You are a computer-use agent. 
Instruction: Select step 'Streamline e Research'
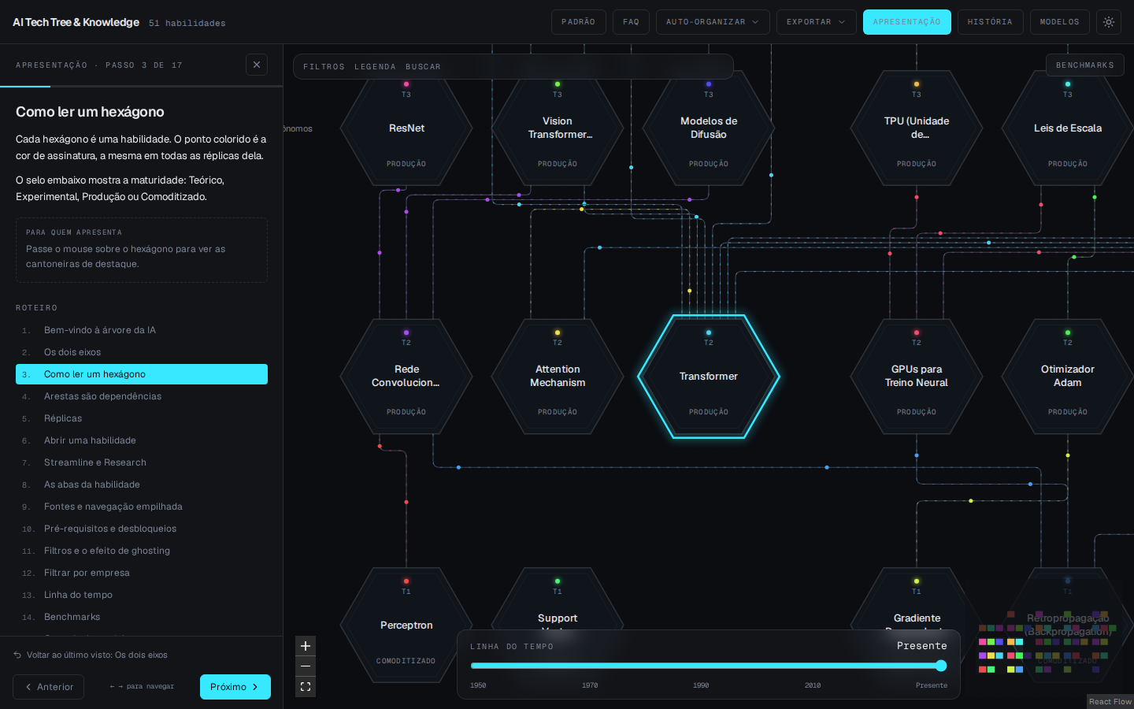click(x=142, y=462)
